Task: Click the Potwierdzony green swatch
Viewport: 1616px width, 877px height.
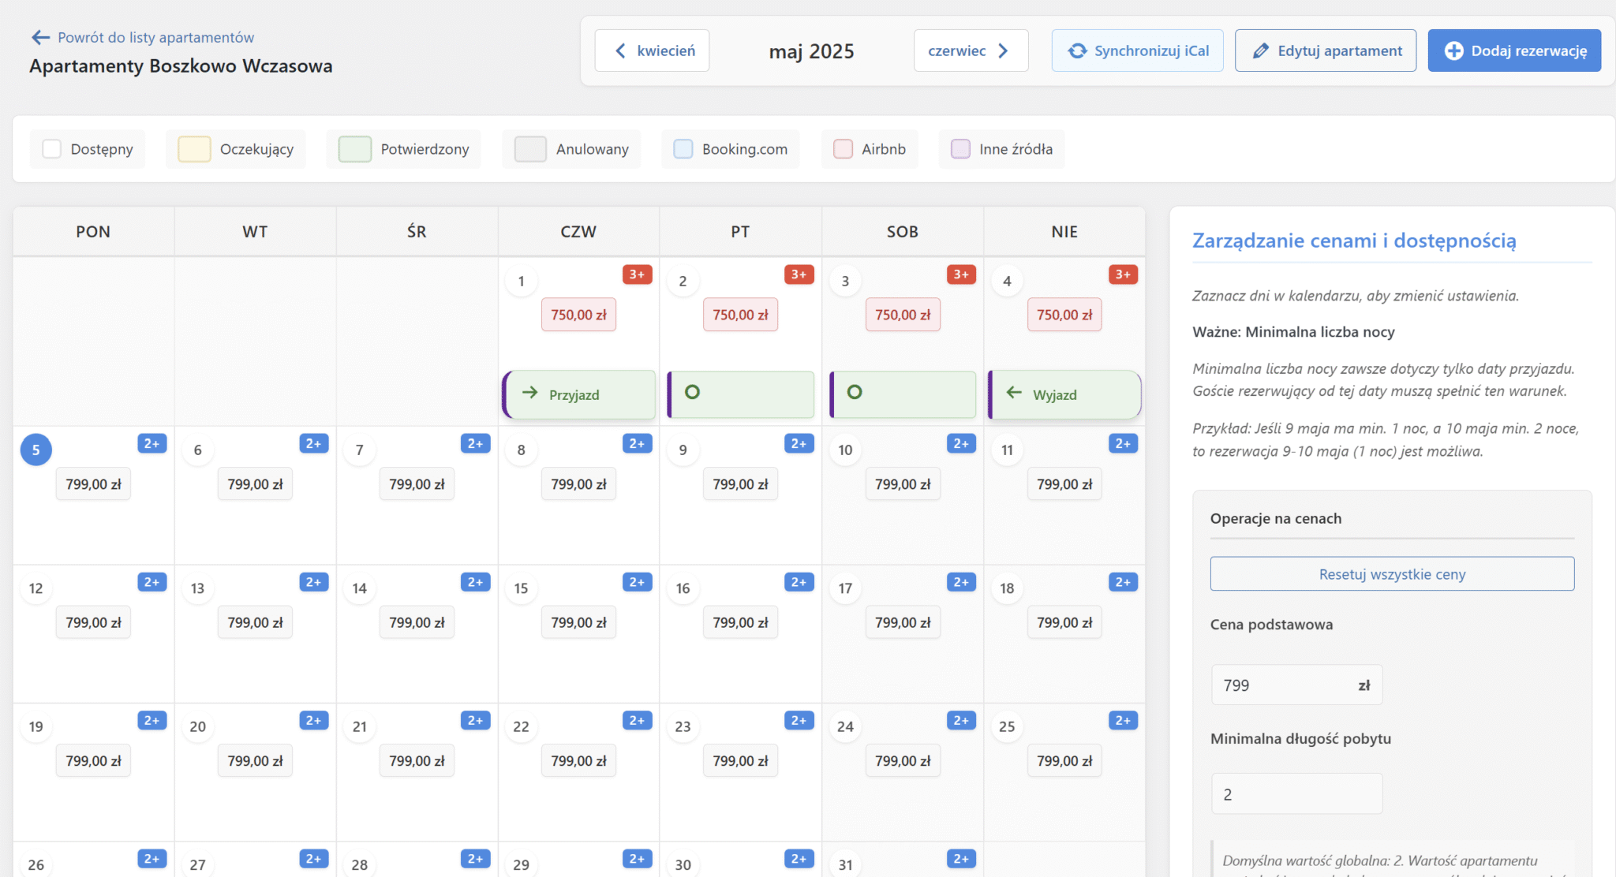Action: [x=355, y=149]
